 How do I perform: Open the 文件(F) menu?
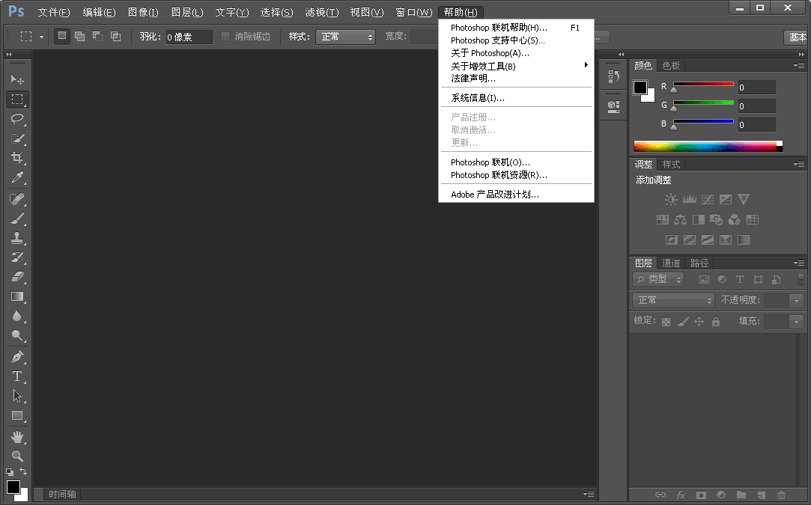coord(54,12)
